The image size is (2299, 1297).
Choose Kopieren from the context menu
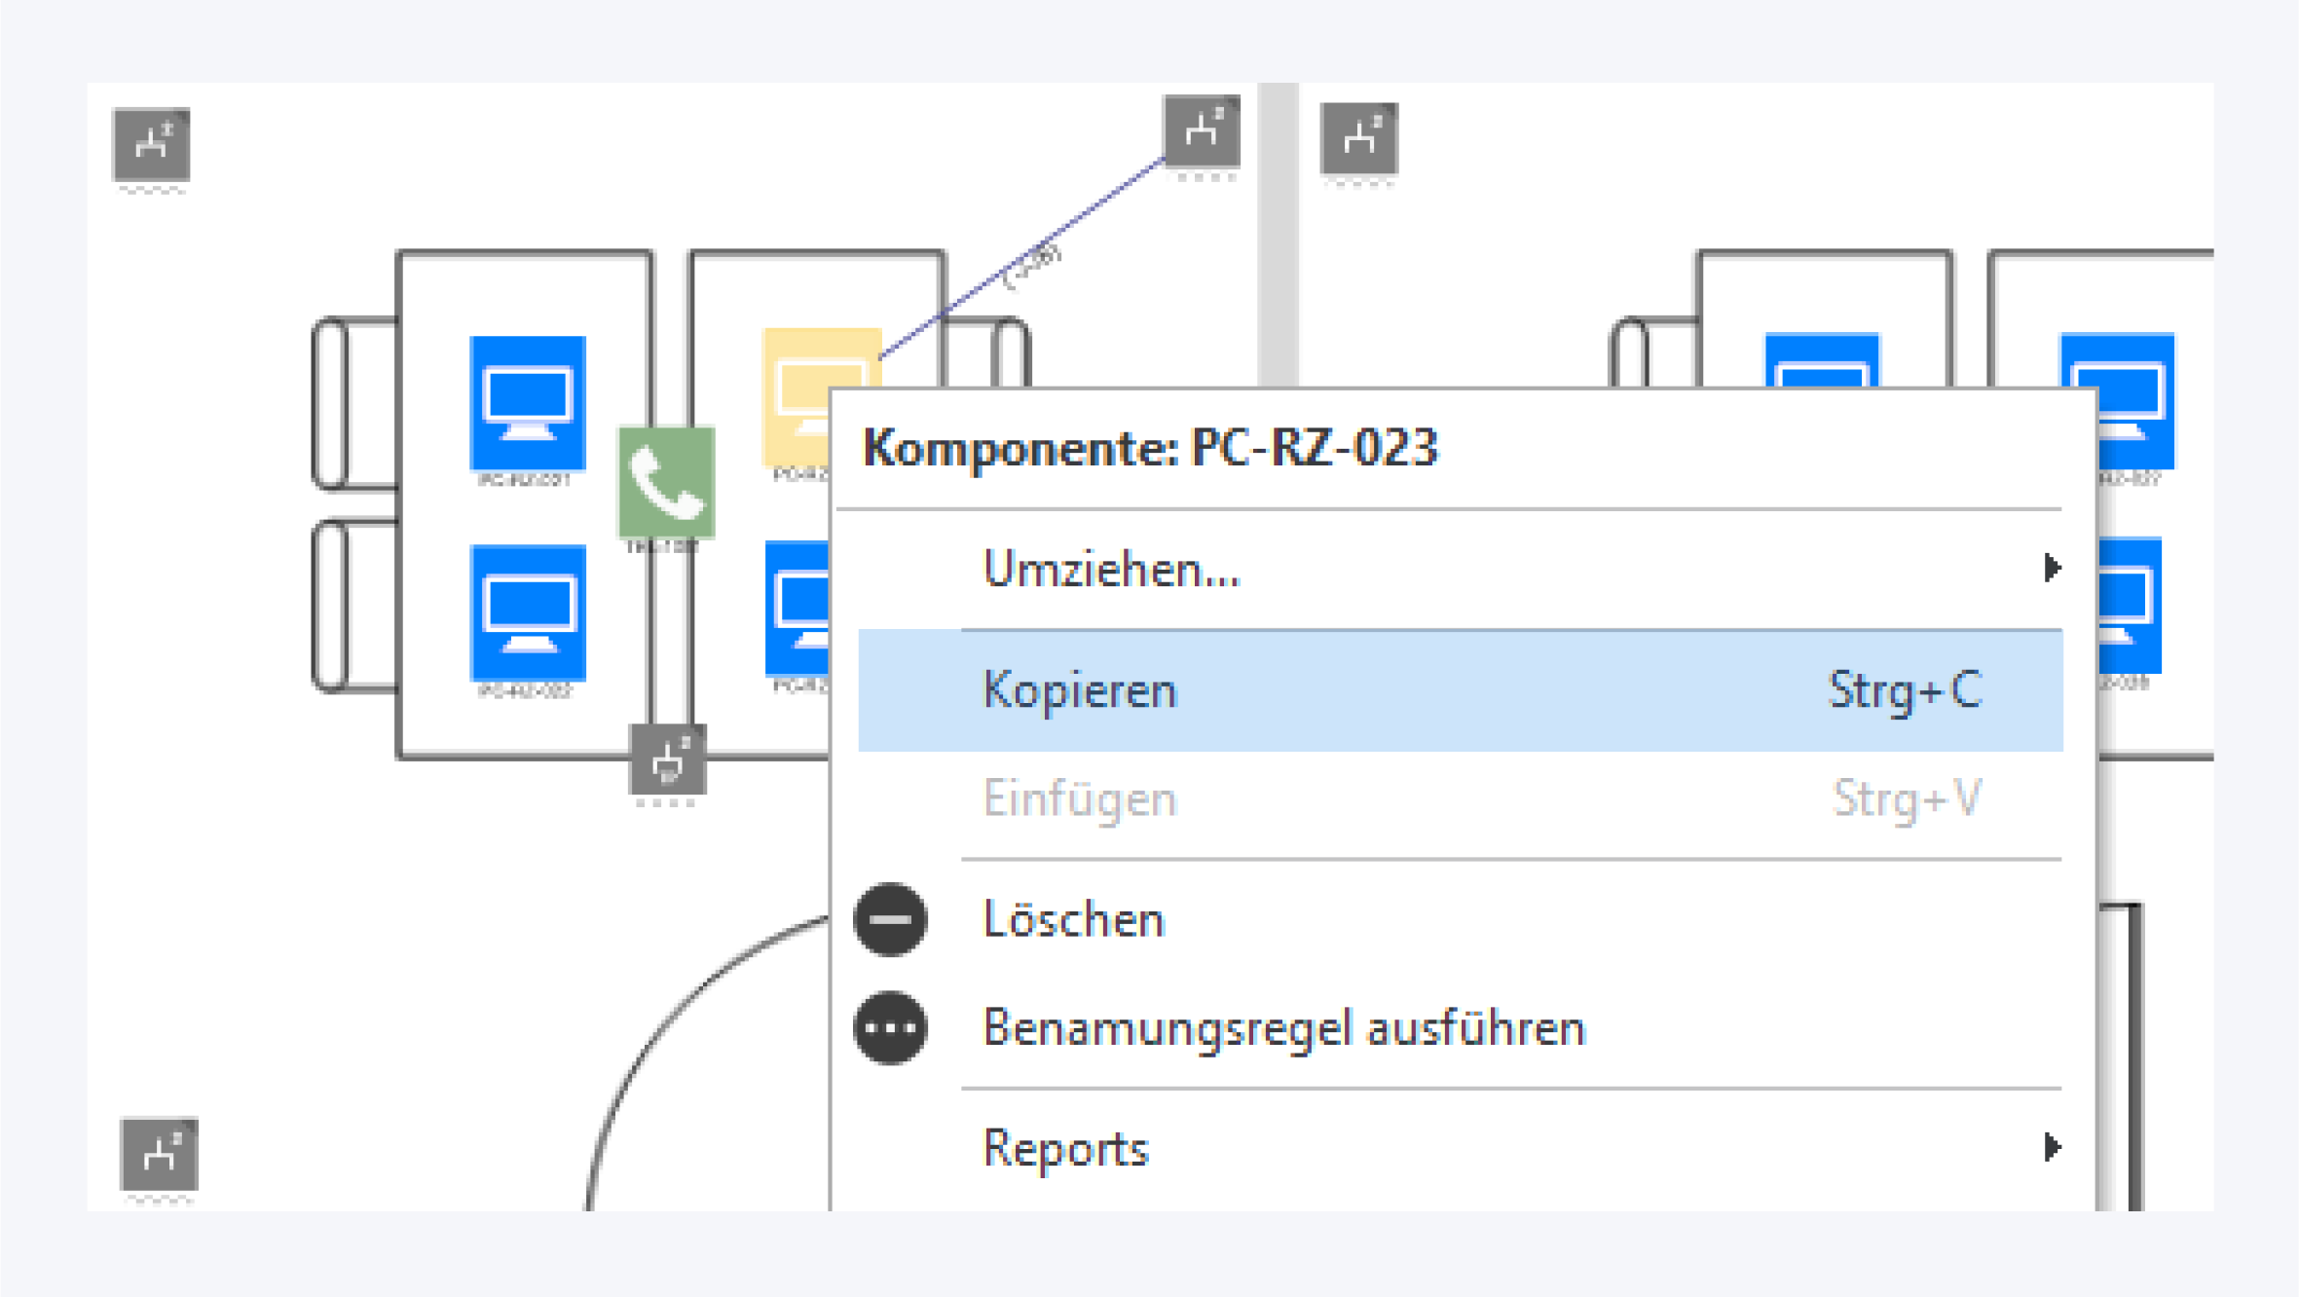coord(1081,690)
